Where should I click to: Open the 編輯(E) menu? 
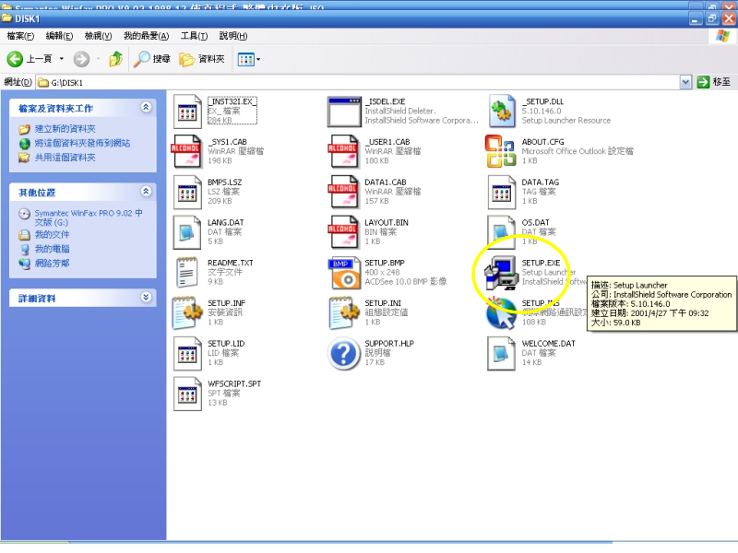click(59, 36)
